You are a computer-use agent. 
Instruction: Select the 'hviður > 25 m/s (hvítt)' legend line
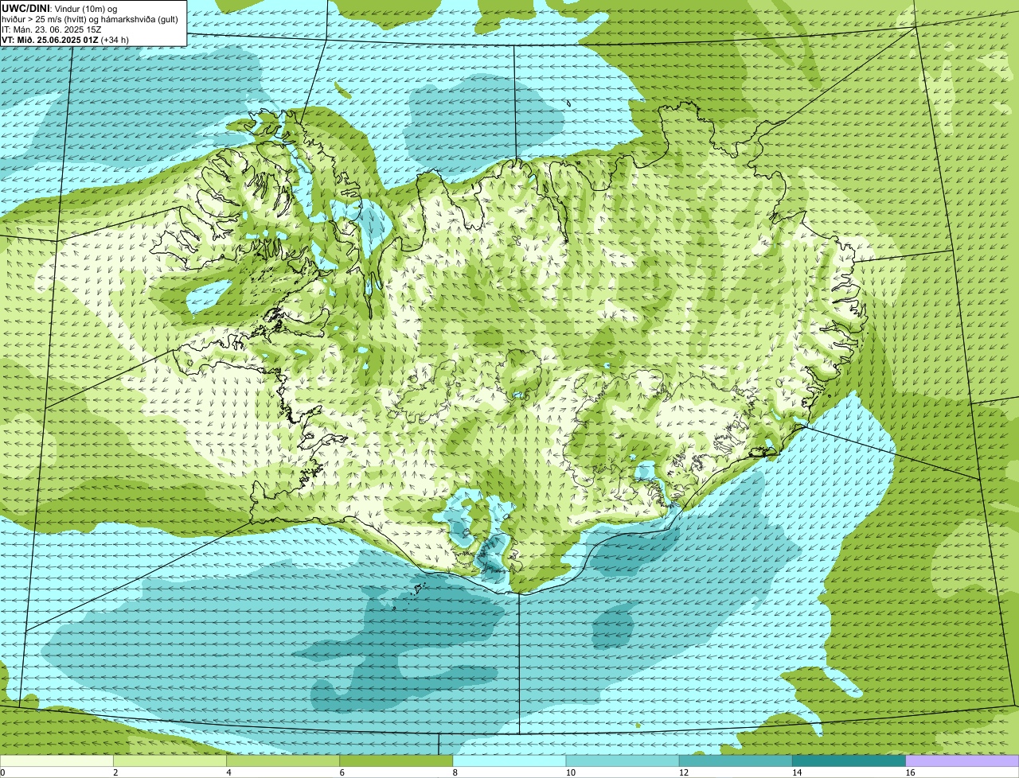click(x=90, y=19)
